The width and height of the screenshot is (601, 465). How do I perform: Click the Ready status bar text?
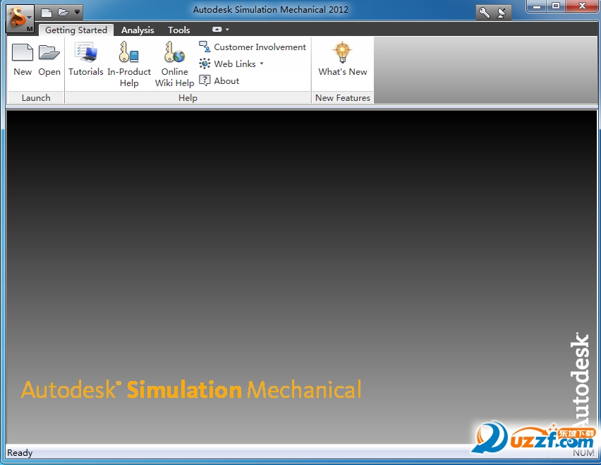coord(20,453)
